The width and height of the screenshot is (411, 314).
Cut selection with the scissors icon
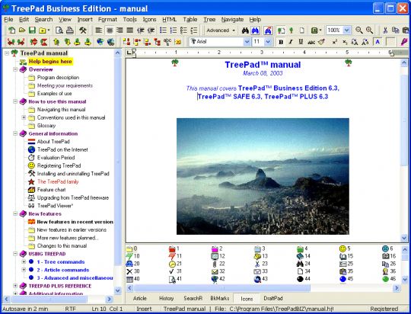pos(385,30)
